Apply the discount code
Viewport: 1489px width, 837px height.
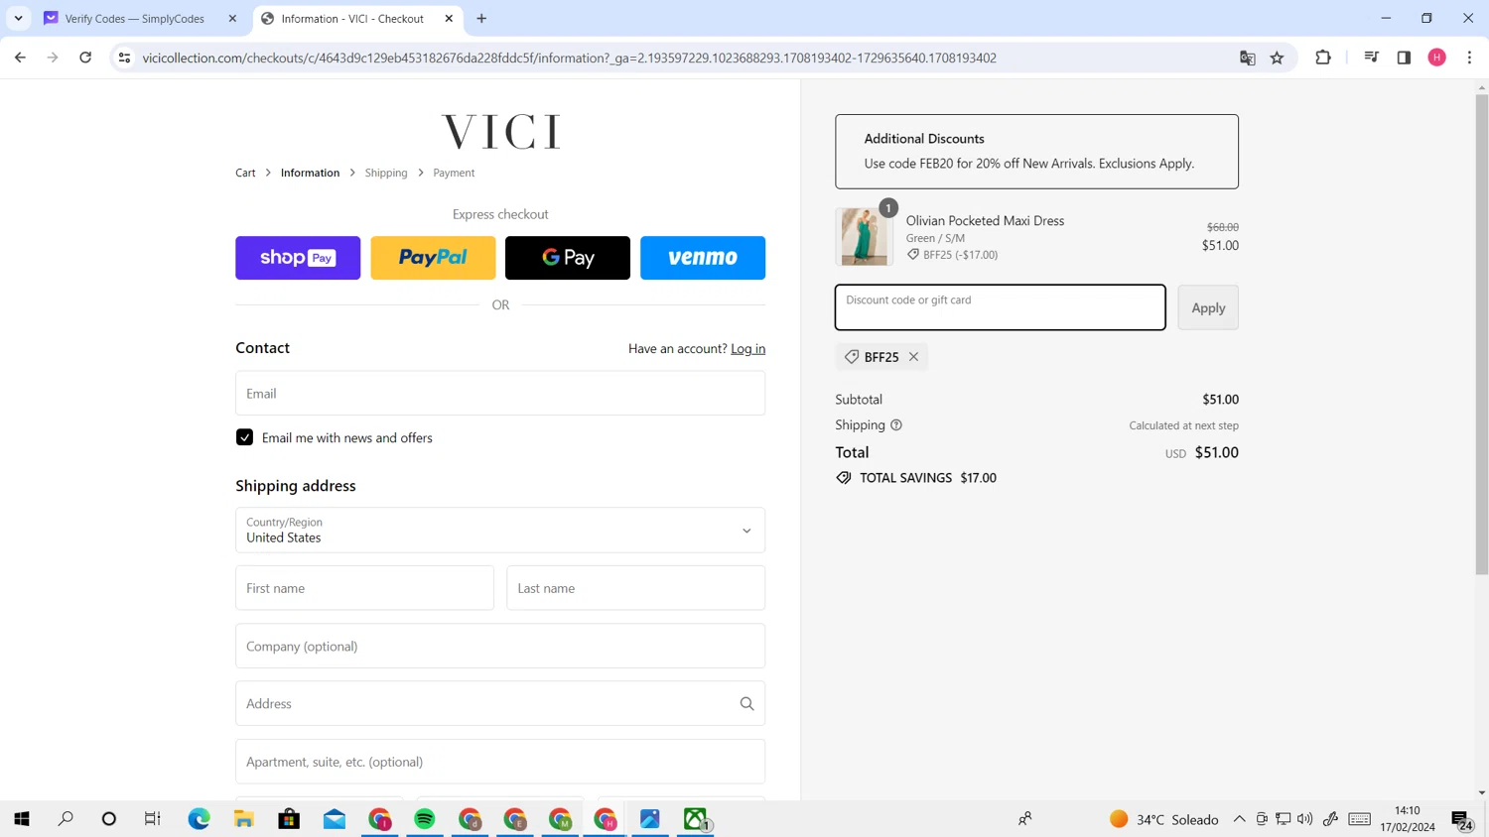(x=1208, y=307)
